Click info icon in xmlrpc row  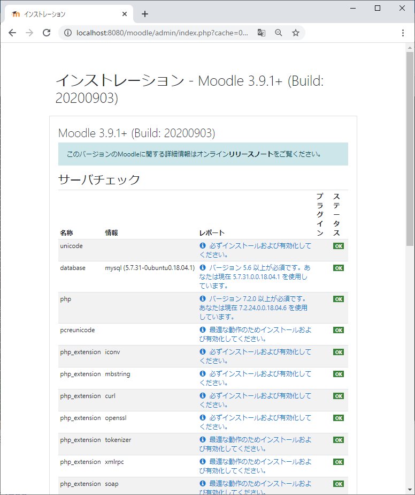[x=203, y=461]
